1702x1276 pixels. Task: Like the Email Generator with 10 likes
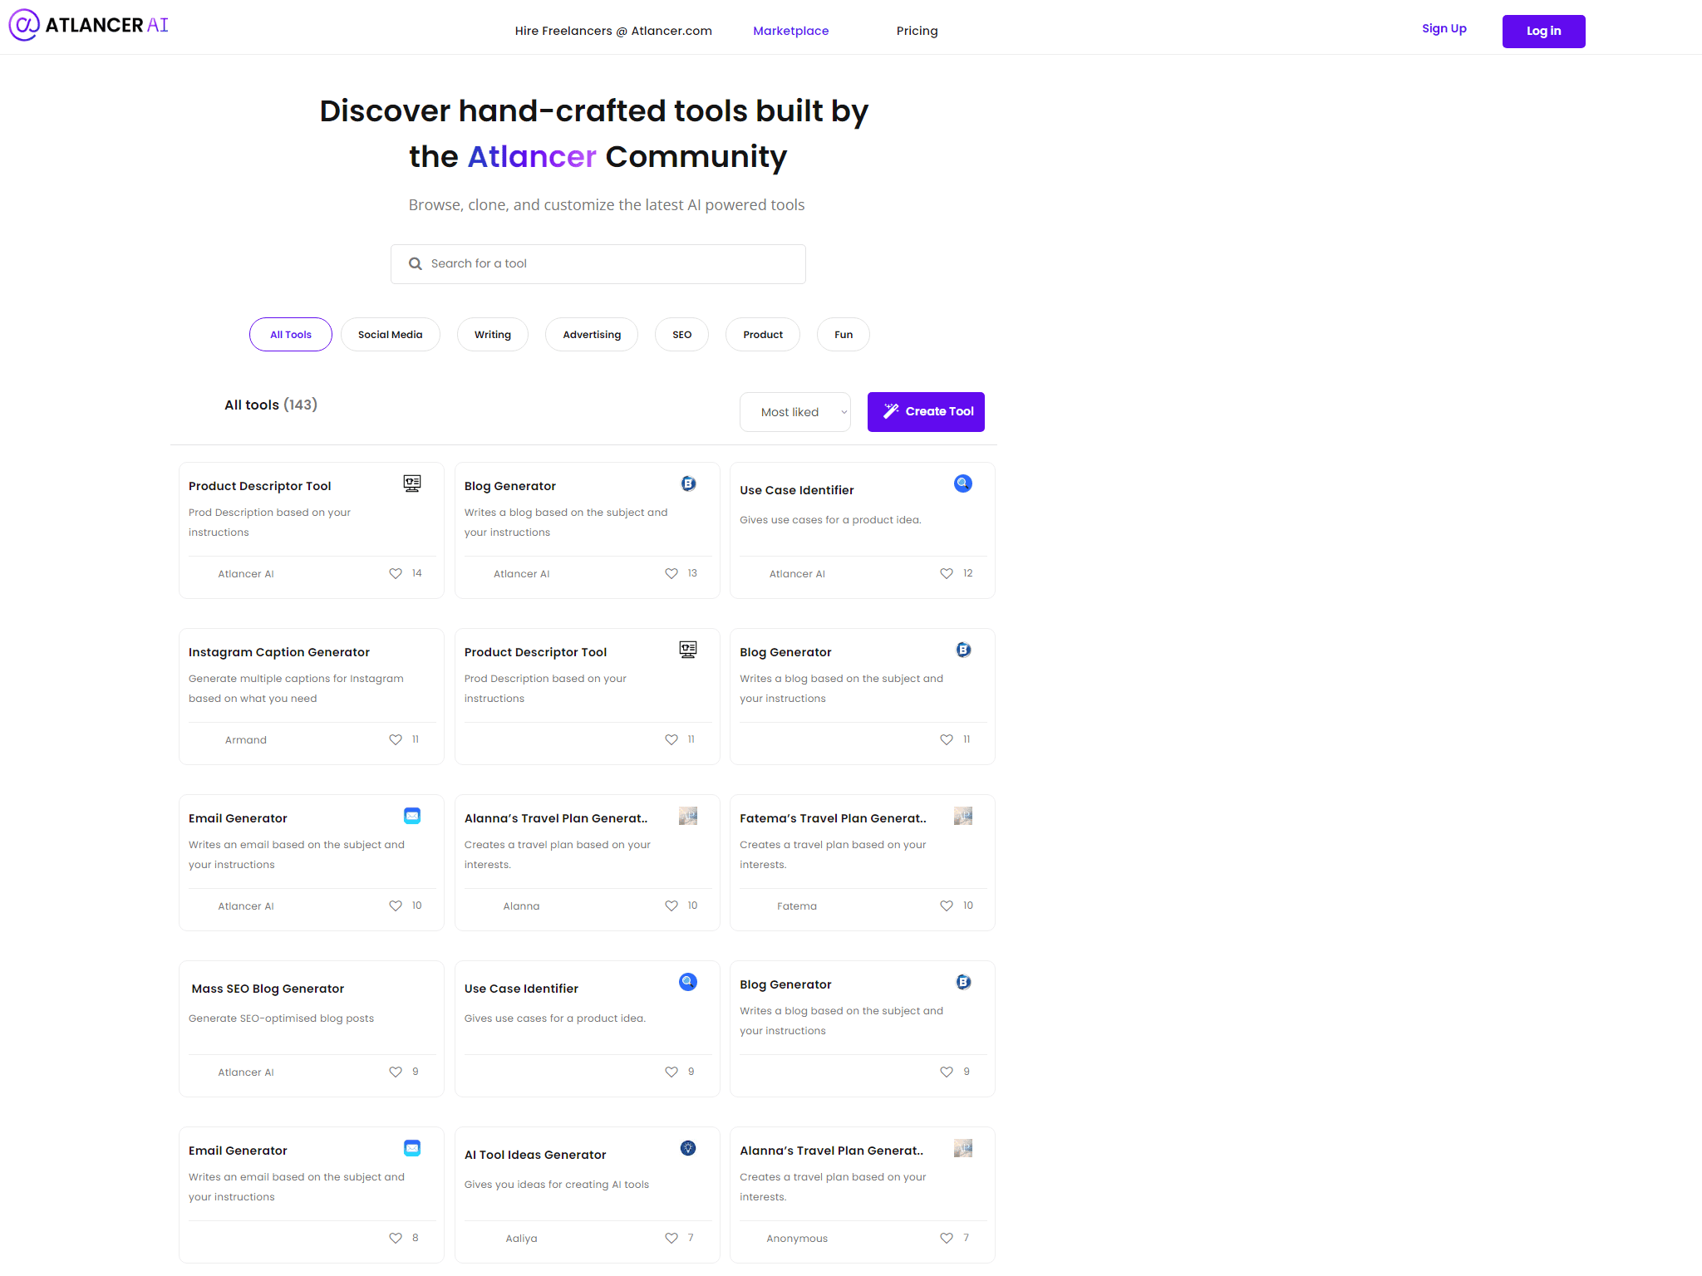click(x=396, y=906)
